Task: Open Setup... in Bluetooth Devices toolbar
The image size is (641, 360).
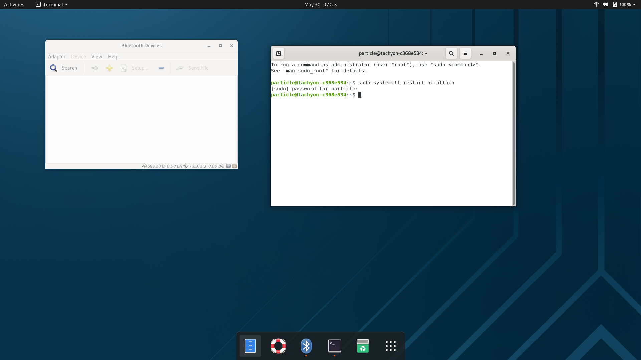Action: [134, 68]
